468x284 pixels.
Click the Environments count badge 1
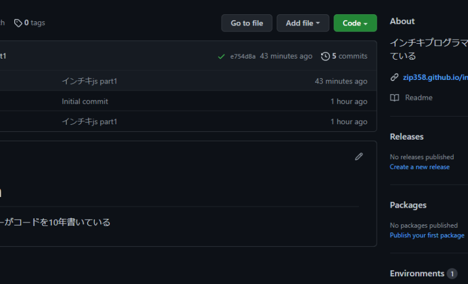point(452,273)
